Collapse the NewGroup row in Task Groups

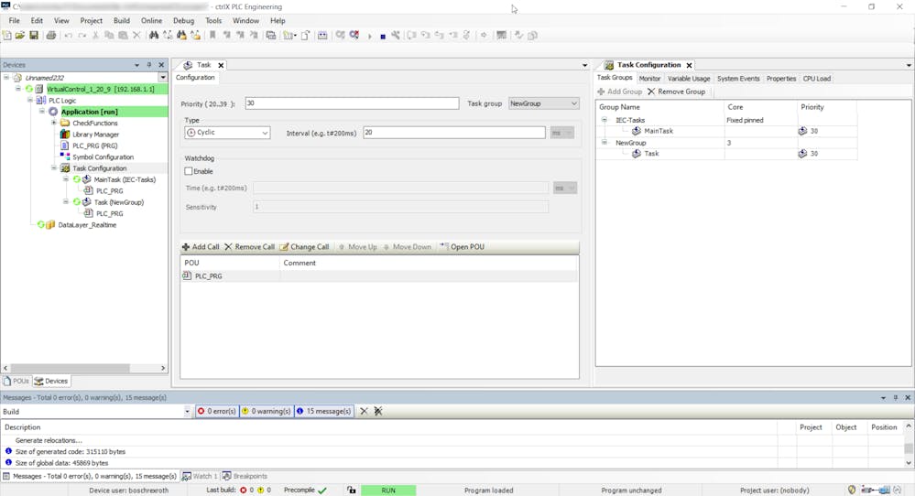(x=605, y=143)
